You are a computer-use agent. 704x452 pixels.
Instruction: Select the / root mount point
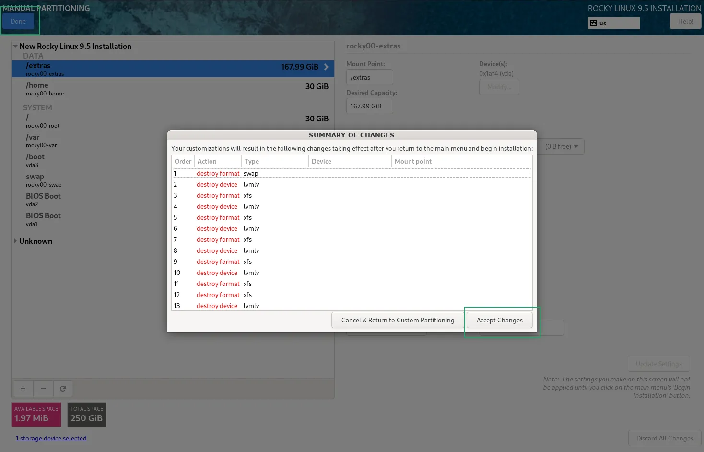[x=173, y=120]
